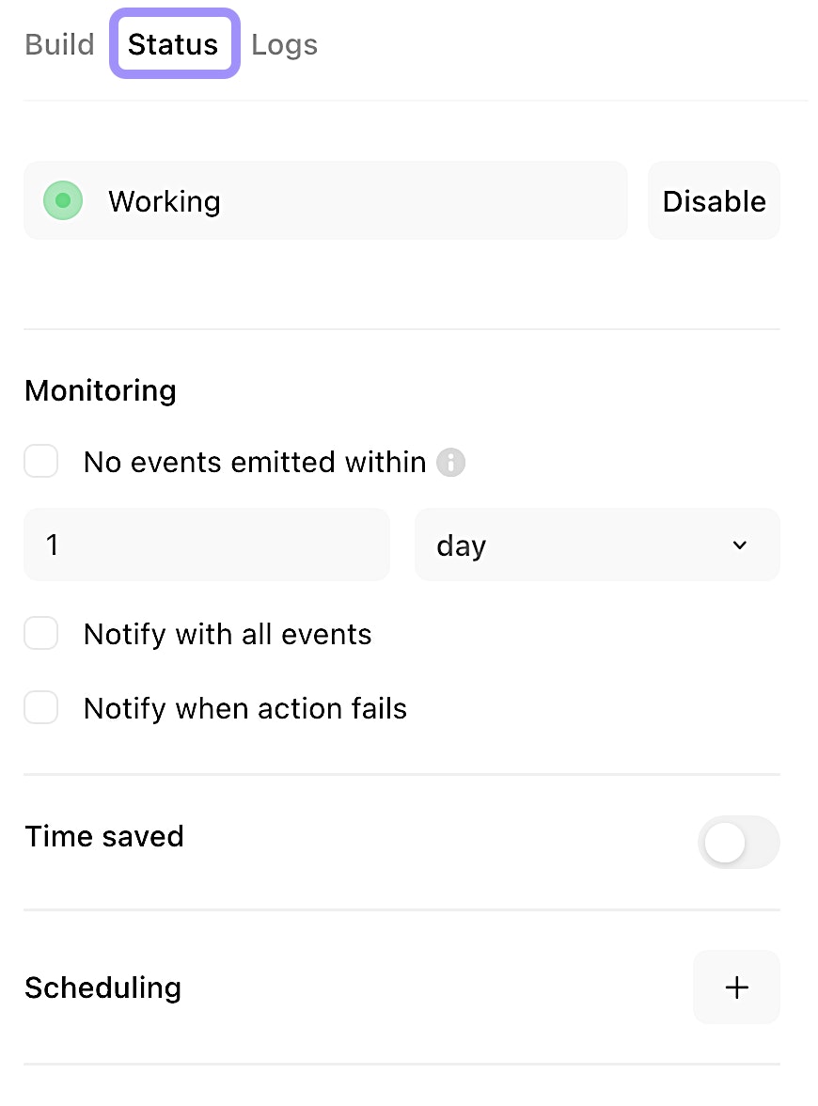Check the Notify with all events box
The width and height of the screenshot is (818, 1106).
[x=41, y=634]
